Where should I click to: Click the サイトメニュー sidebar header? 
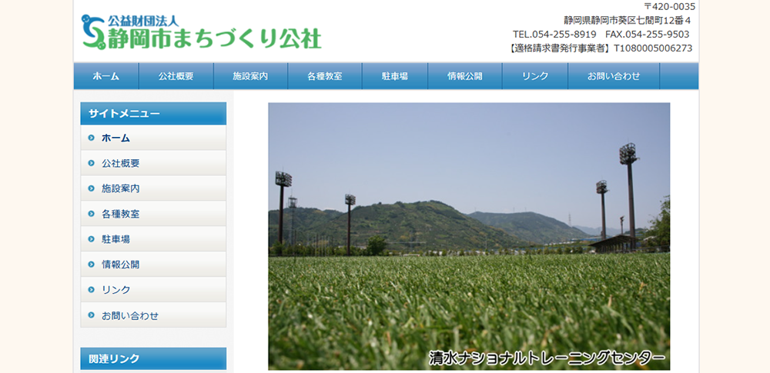coord(153,113)
